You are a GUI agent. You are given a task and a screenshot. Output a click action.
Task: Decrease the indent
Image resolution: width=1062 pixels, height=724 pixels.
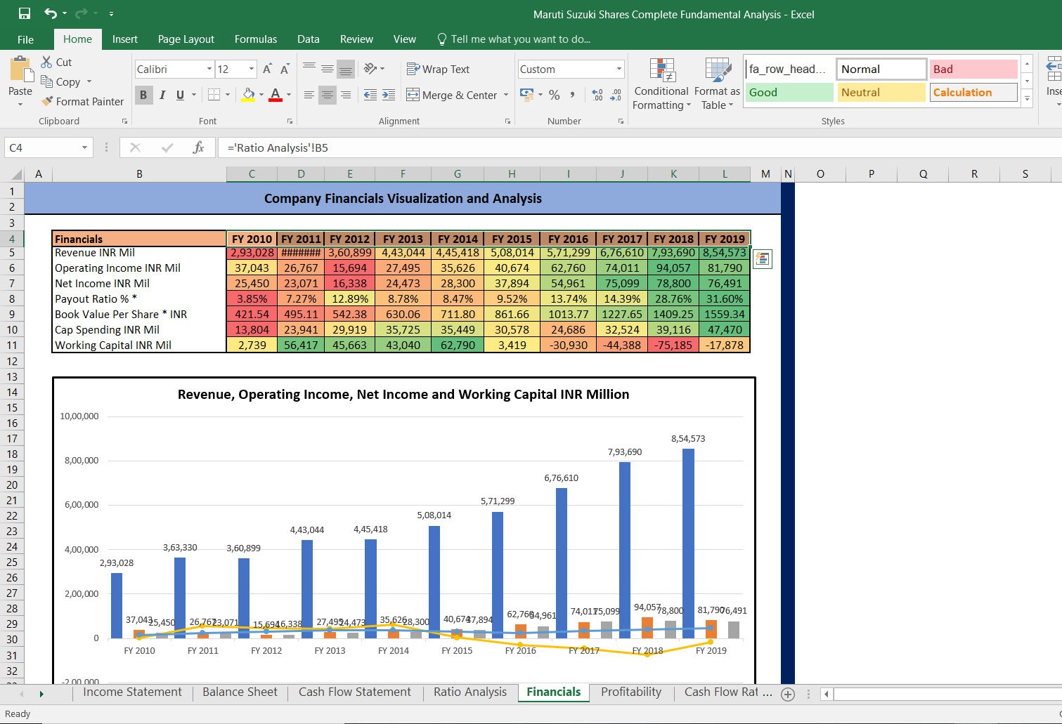[370, 95]
